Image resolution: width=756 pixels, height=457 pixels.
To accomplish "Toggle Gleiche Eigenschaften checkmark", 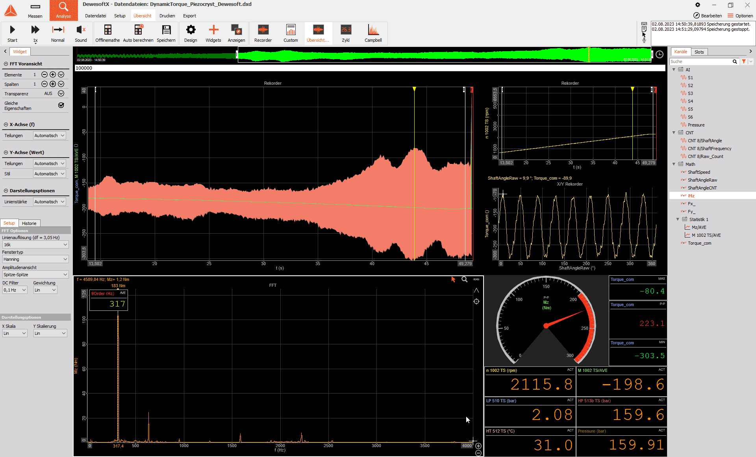I will (x=61, y=105).
